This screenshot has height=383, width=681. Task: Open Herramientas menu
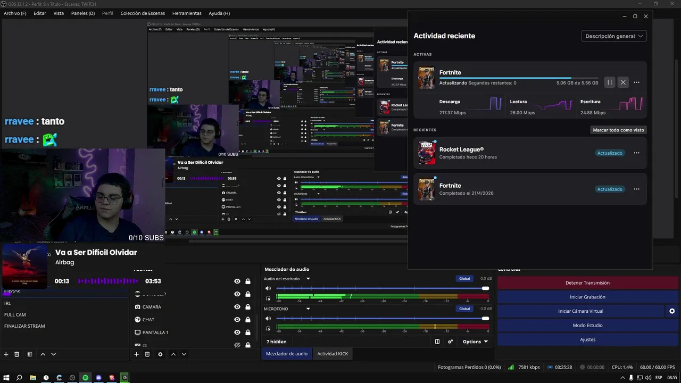(x=187, y=13)
